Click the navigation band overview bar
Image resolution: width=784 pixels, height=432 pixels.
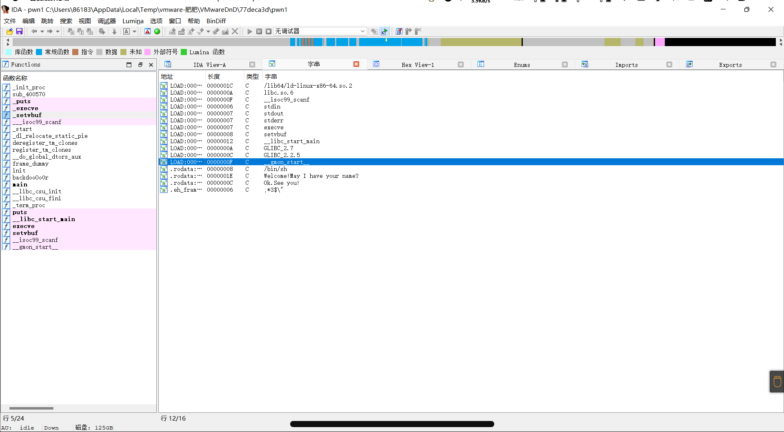point(394,42)
